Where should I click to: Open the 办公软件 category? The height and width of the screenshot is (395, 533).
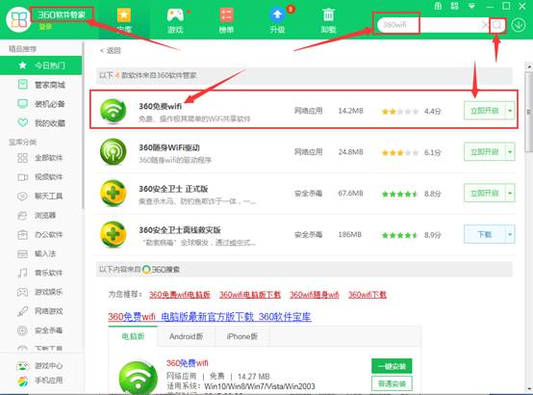(x=40, y=234)
